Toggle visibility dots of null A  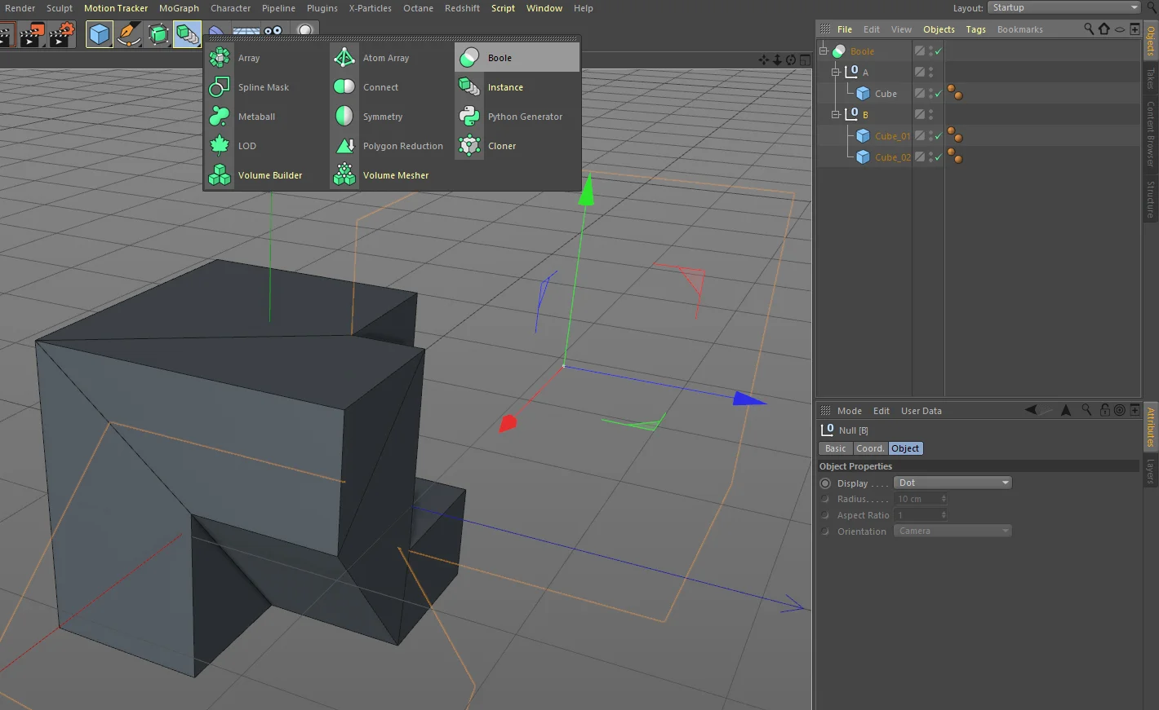coord(930,73)
